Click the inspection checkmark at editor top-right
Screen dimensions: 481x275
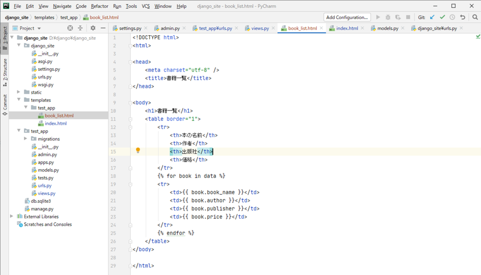click(478, 36)
